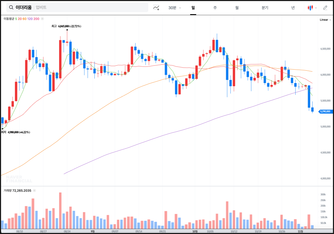Click the search magnifier icon
Image resolution: width=334 pixels, height=234 pixels.
click(x=11, y=8)
